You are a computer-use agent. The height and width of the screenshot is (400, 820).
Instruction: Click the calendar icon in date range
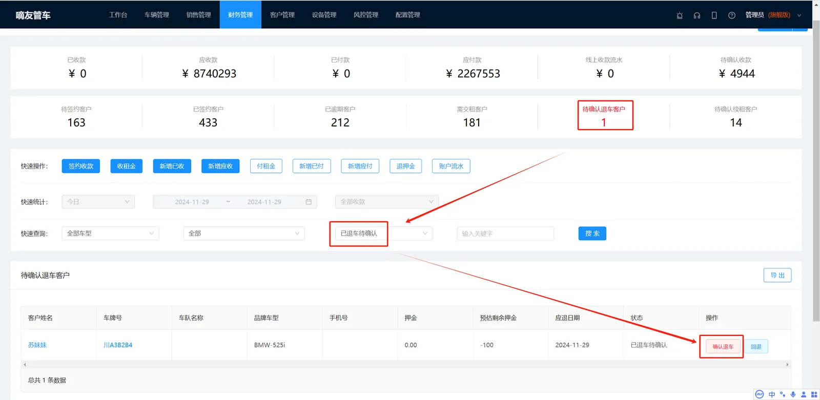pos(309,202)
